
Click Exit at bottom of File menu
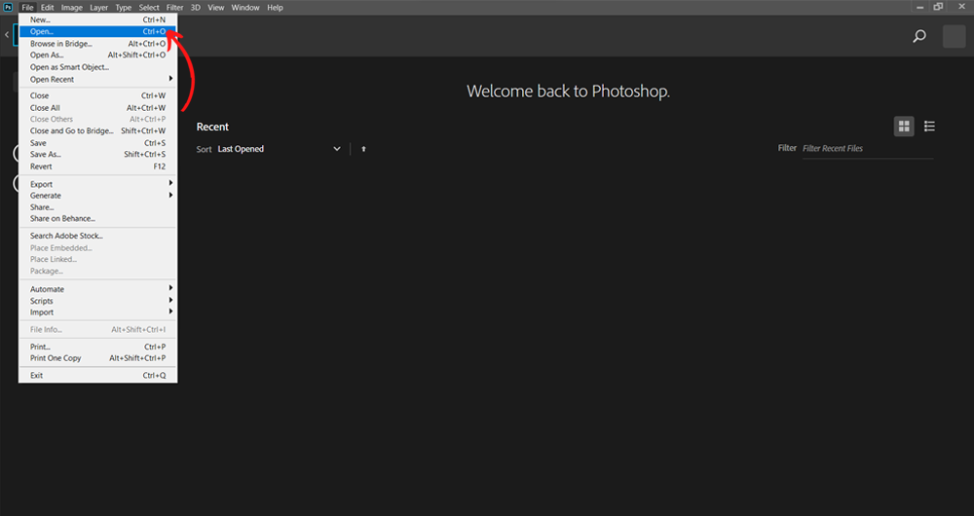97,375
